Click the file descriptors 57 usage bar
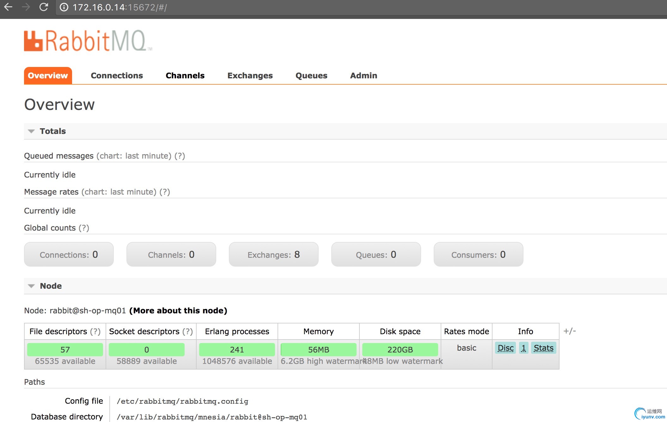 click(65, 350)
